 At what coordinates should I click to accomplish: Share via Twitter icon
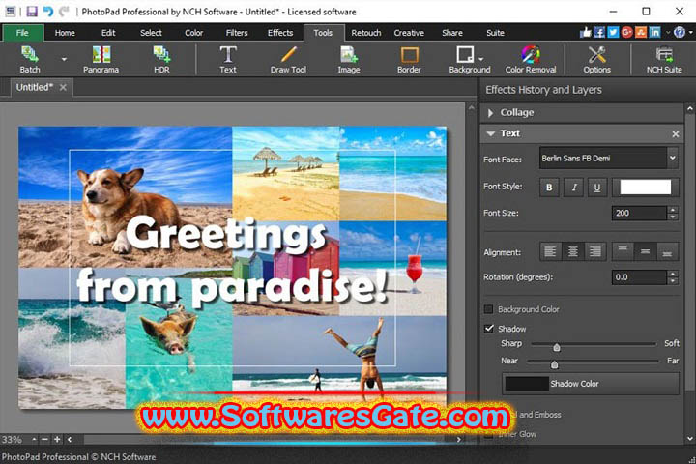pos(613,32)
